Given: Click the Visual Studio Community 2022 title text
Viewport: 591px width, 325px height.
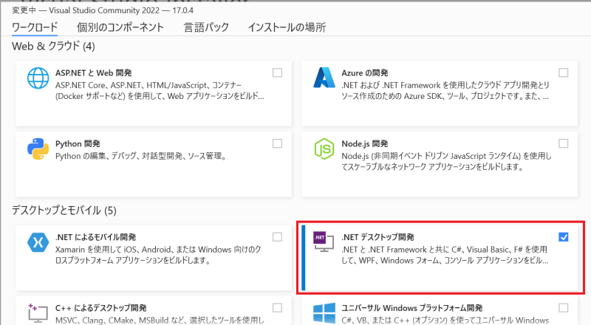Looking at the screenshot, I should pos(104,10).
